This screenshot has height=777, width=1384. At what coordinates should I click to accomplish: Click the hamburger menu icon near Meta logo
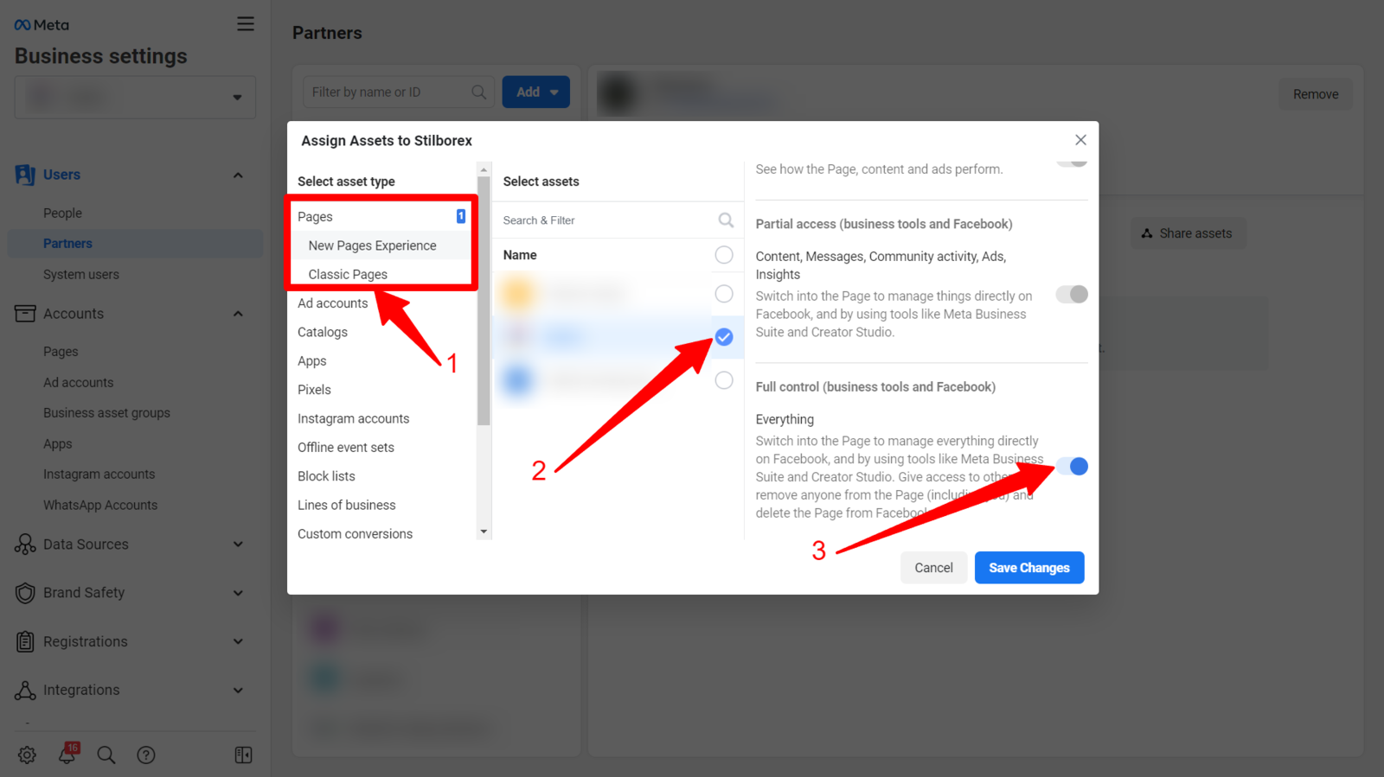246,24
